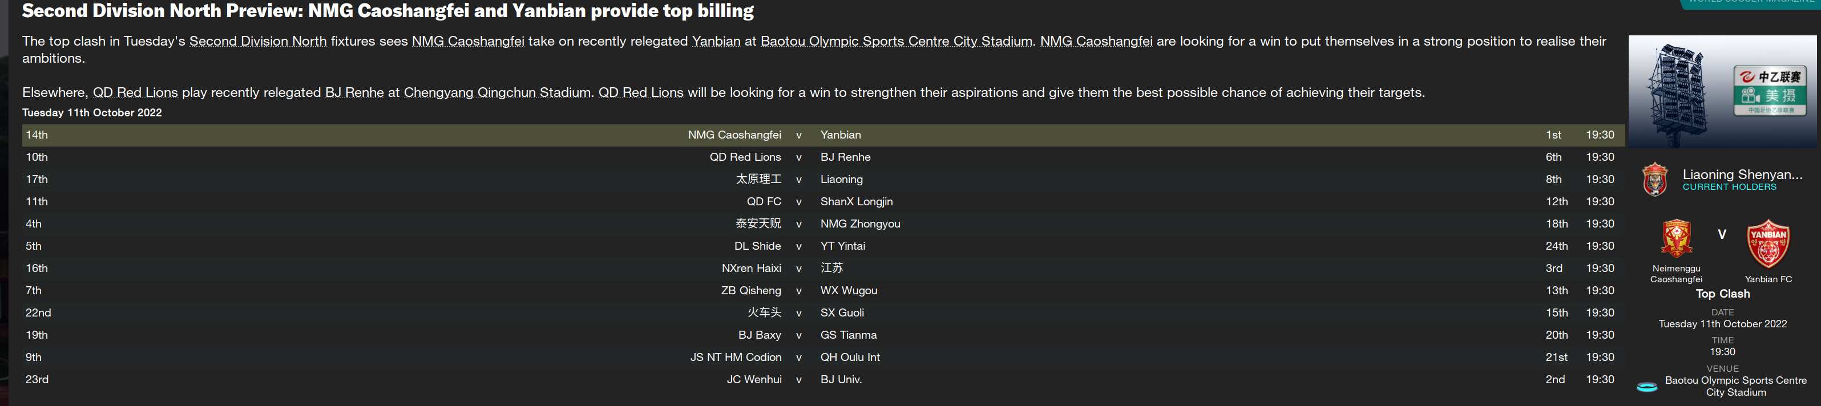This screenshot has width=1821, height=406.
Task: Click Second Division North link in article
Action: click(257, 41)
